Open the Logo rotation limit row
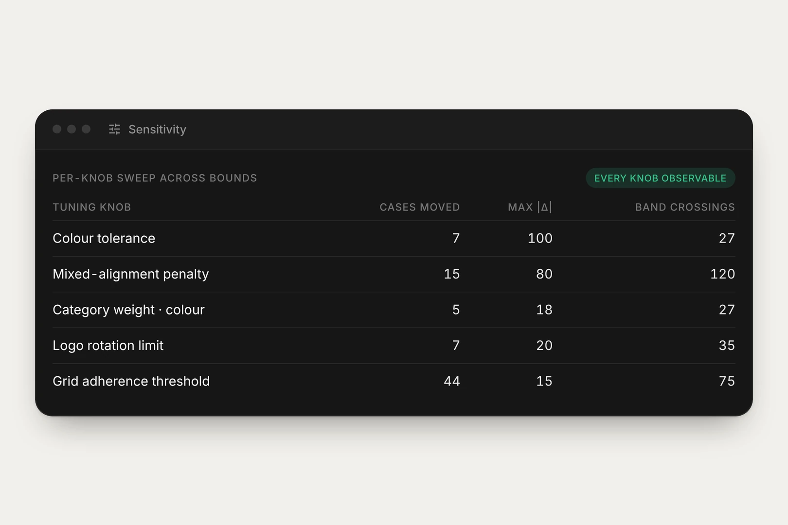 pyautogui.click(x=394, y=346)
